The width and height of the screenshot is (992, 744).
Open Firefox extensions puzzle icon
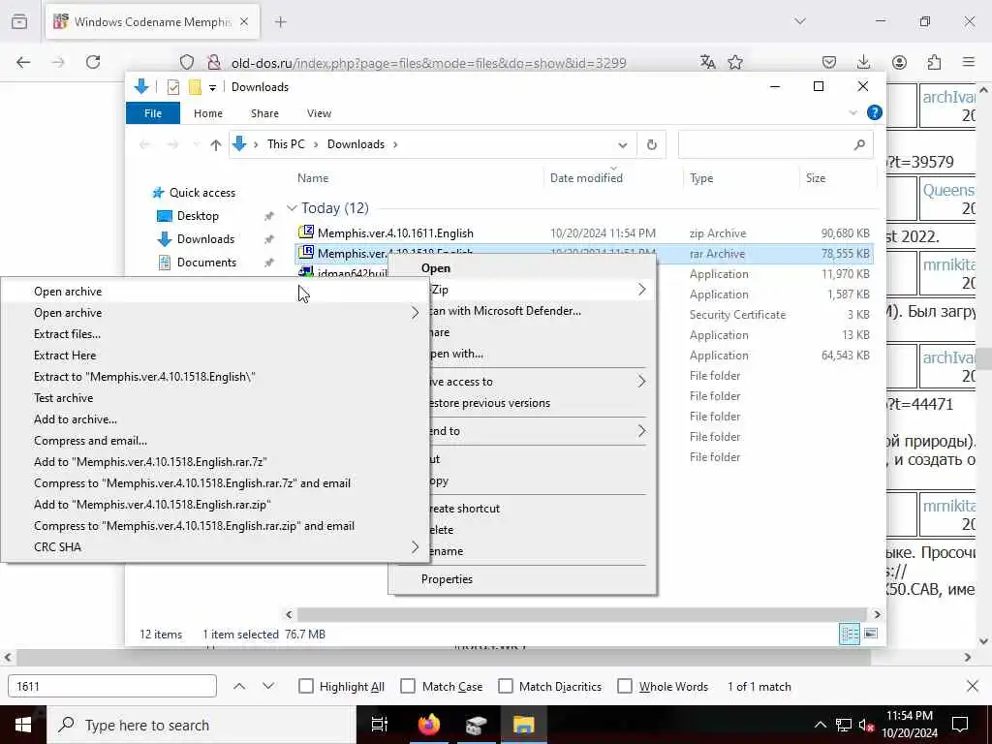(934, 62)
